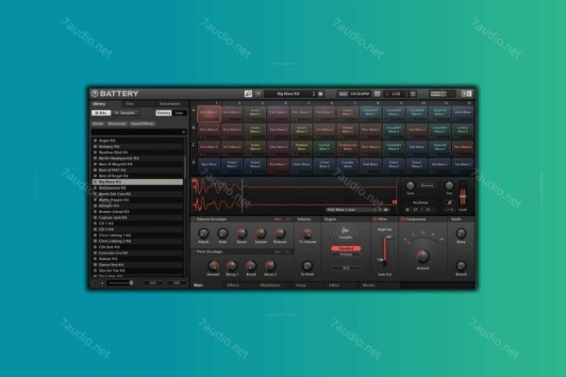
Task: Open the Master page tab
Action: click(369, 286)
